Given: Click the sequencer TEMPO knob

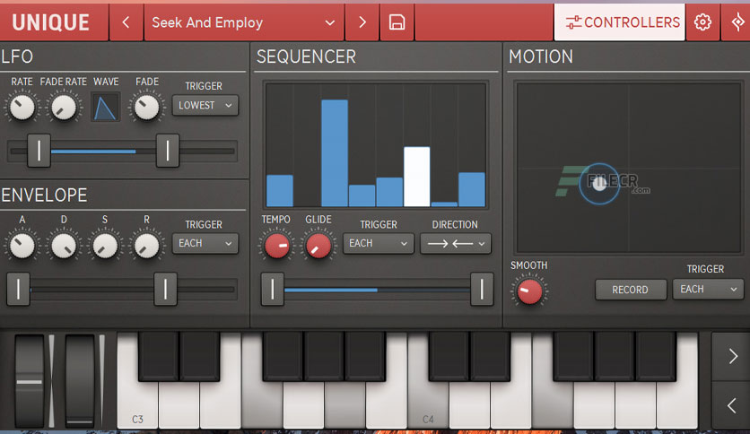Looking at the screenshot, I should [x=277, y=246].
